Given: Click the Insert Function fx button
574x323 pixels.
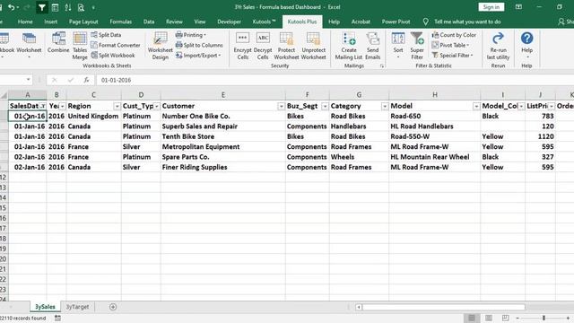Looking at the screenshot, I should point(86,80).
